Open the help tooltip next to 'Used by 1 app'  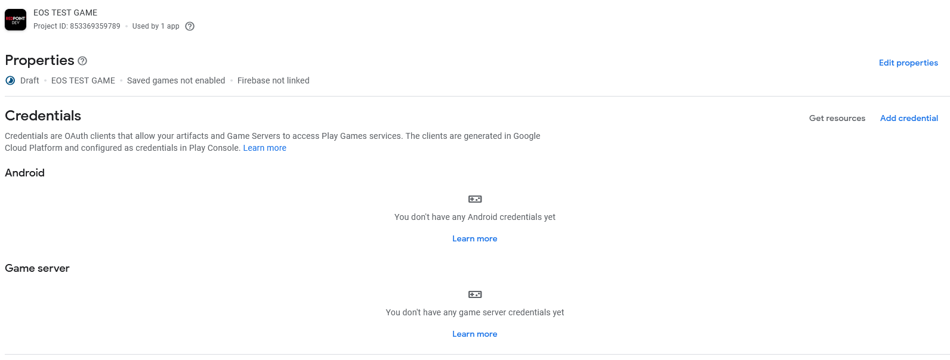click(190, 26)
